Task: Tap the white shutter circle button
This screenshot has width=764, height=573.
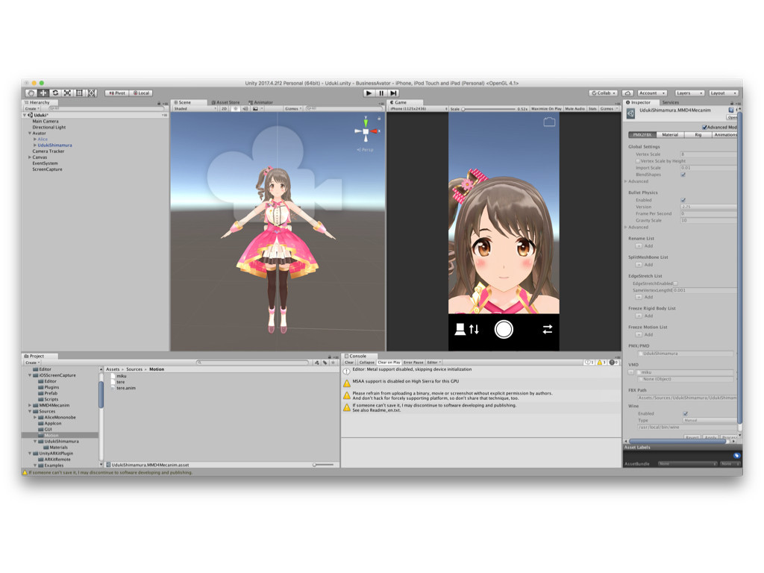Action: (504, 330)
